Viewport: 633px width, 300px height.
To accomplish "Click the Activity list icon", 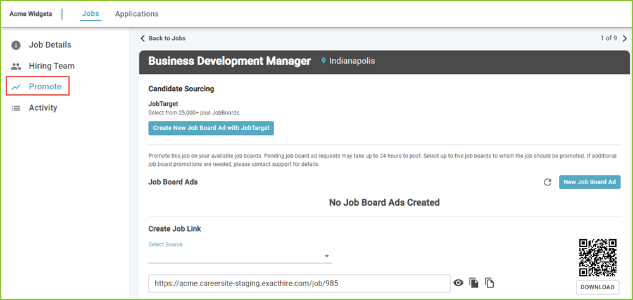I will tap(16, 108).
